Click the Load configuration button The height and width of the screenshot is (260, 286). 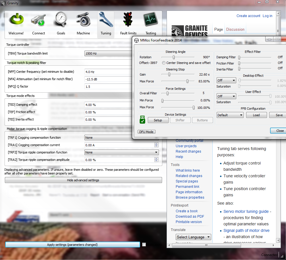[x=256, y=115]
